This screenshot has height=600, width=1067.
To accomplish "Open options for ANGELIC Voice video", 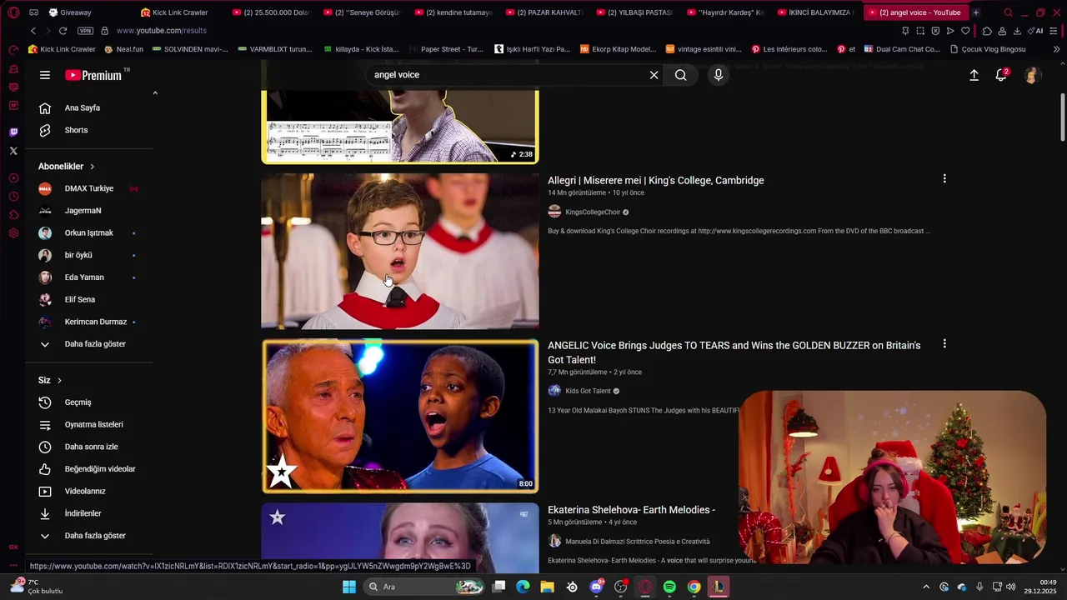I will click(944, 344).
